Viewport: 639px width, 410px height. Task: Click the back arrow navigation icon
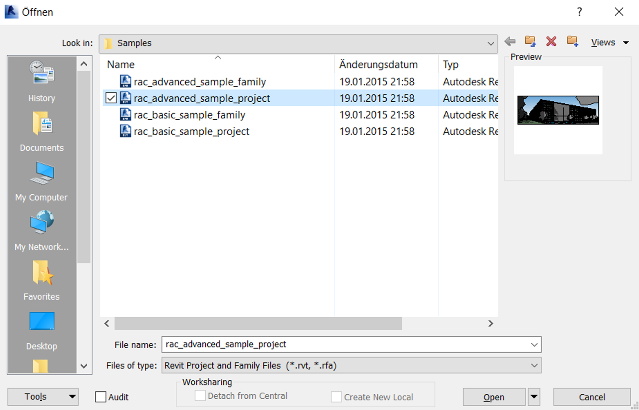510,42
